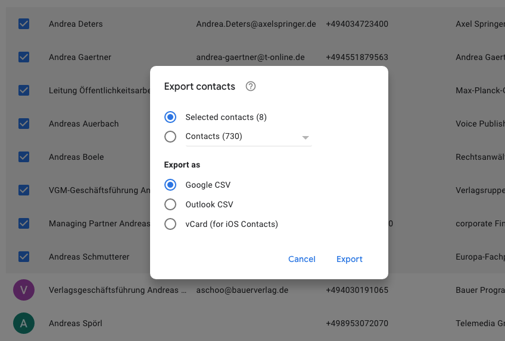Pick vCard (for iOS Contacts) format
Screen dimensions: 505x341
[170, 224]
